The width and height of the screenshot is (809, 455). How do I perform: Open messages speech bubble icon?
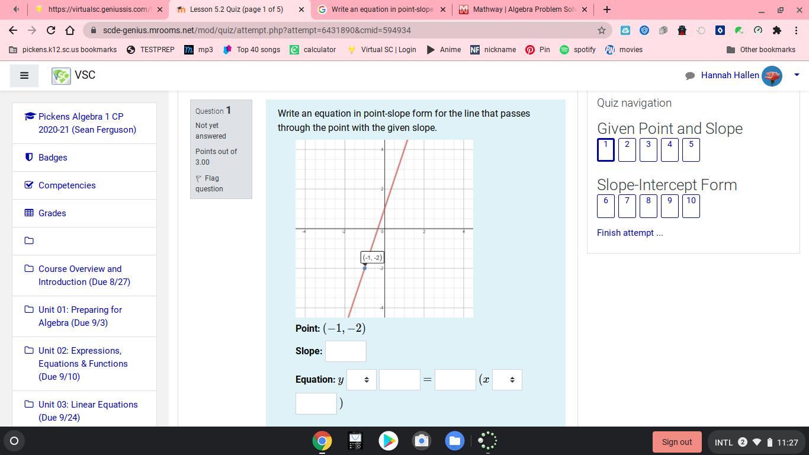pyautogui.click(x=690, y=76)
